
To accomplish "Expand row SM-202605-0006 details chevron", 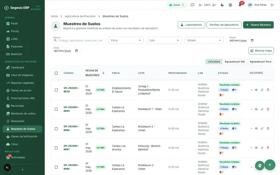I will click(251, 167).
